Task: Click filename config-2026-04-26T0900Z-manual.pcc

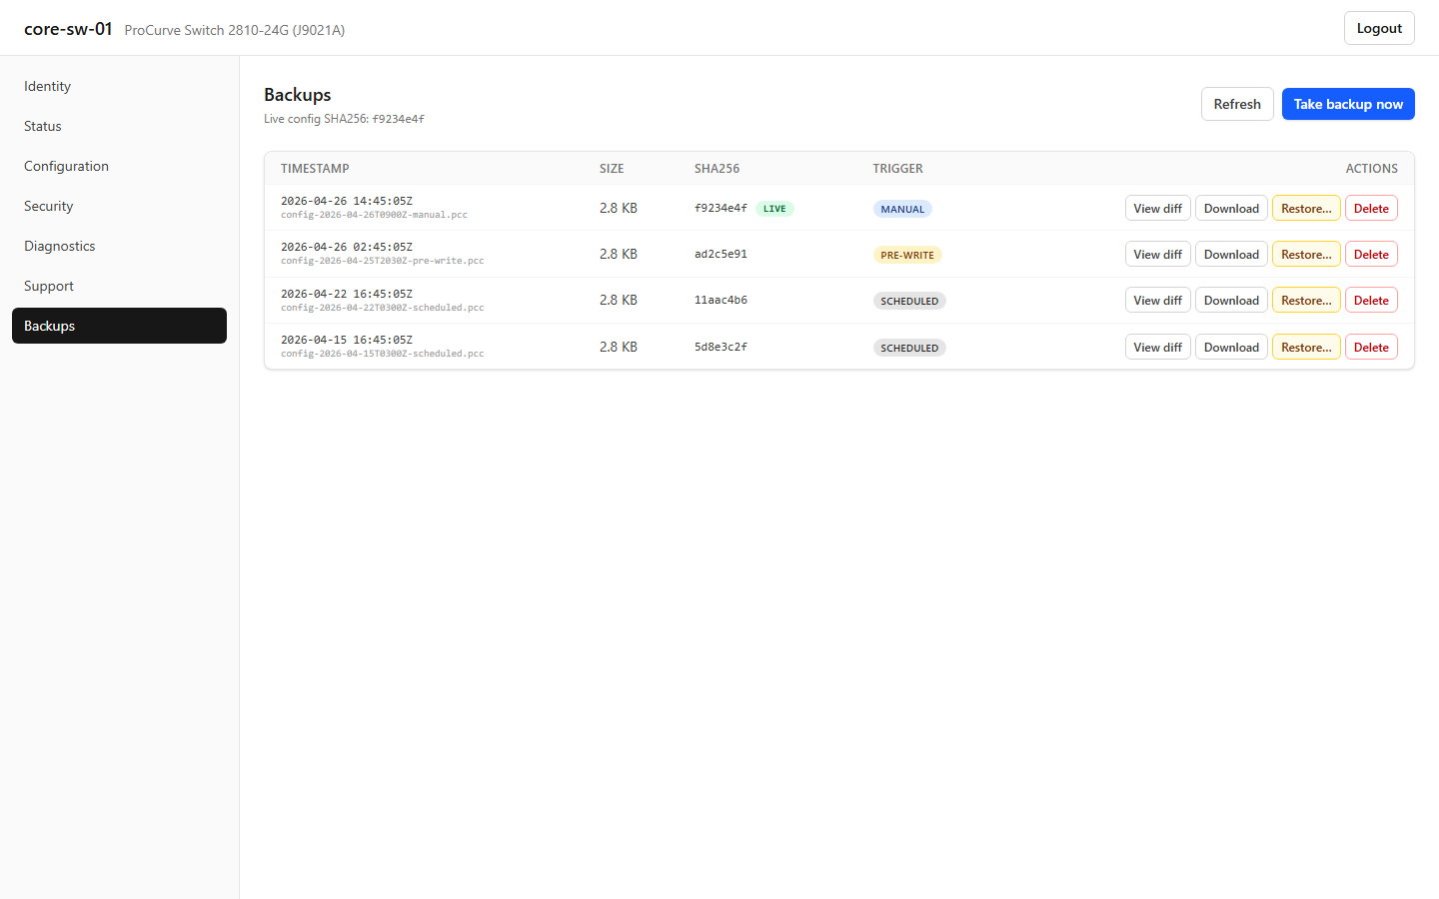Action: (x=374, y=215)
